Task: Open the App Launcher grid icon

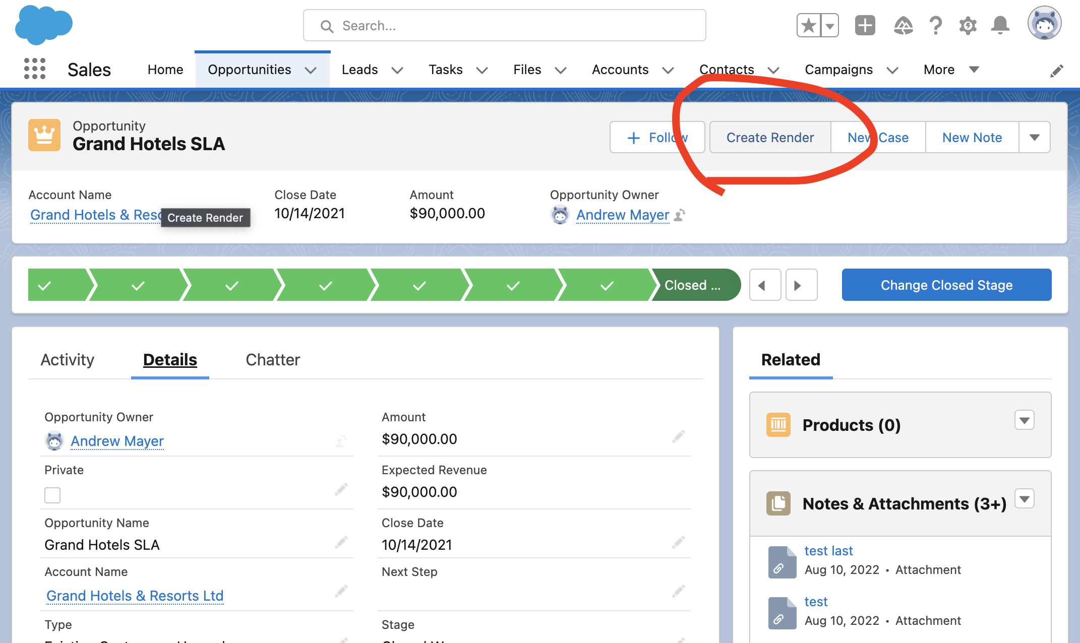Action: point(35,69)
